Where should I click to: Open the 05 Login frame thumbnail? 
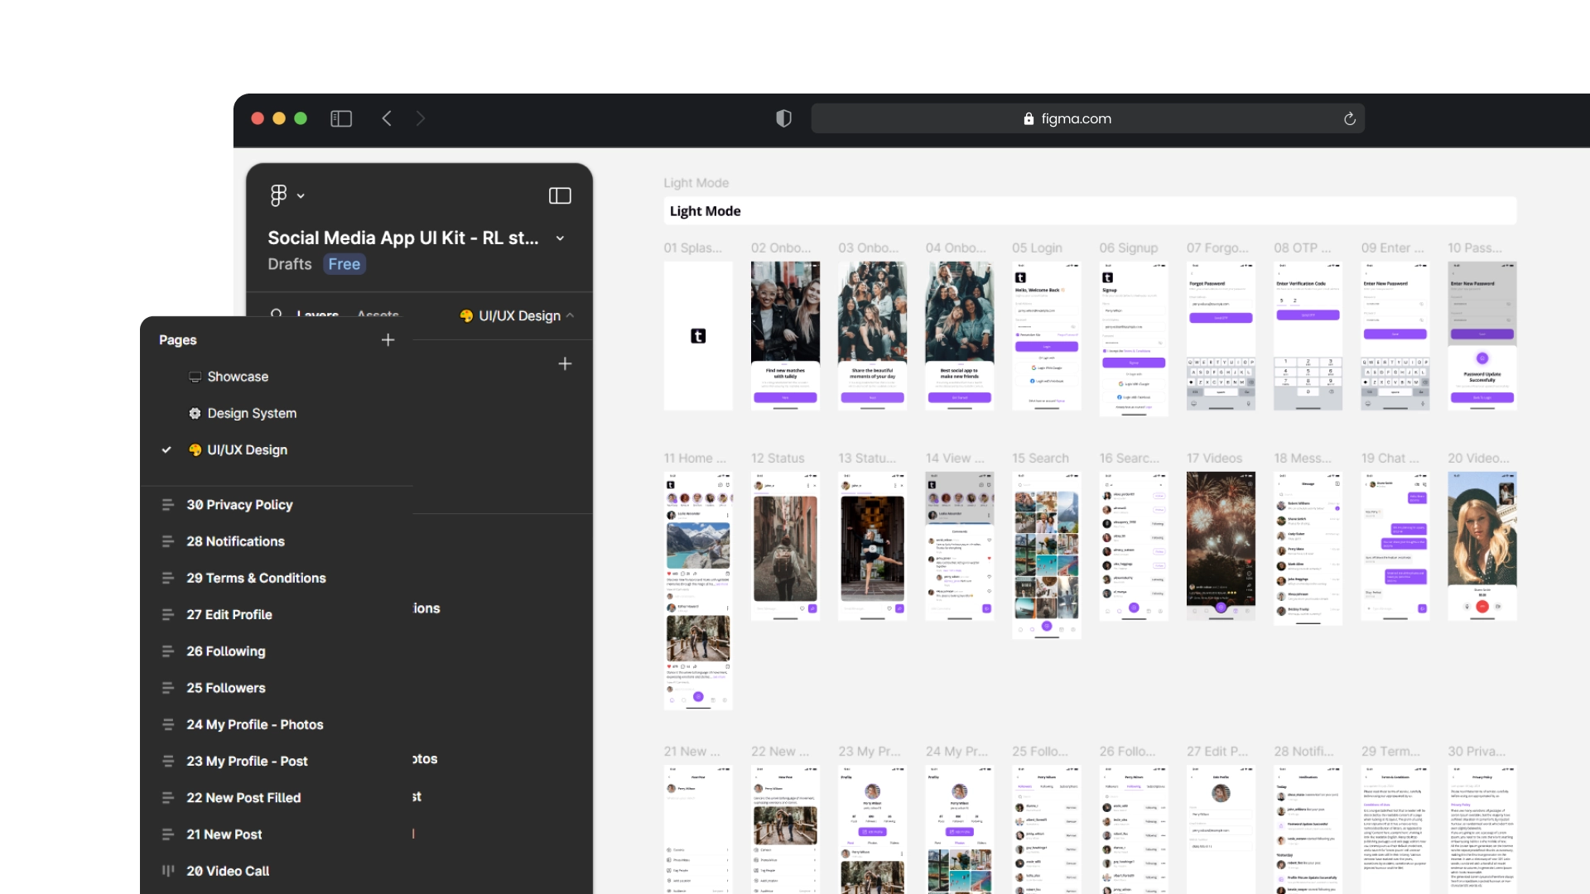pos(1047,336)
